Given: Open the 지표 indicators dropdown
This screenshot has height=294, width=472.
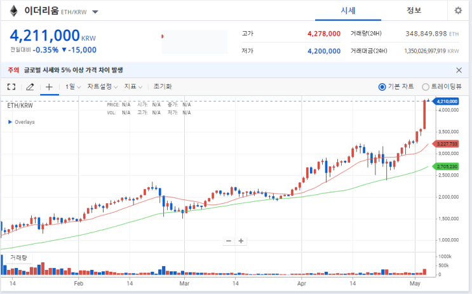Looking at the screenshot, I should (133, 86).
